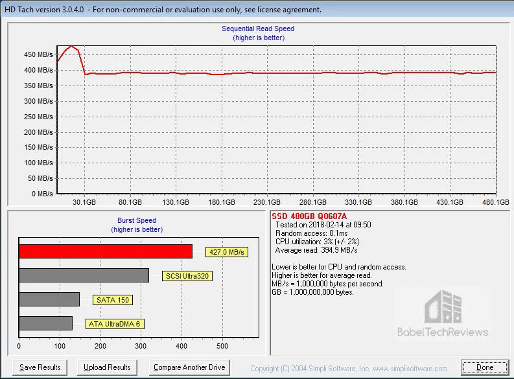
Task: Click the 330.1GB axis label
Action: pyautogui.click(x=358, y=202)
